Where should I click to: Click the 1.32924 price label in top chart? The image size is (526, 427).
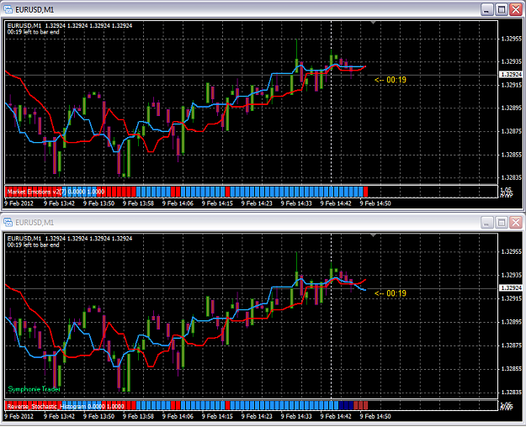511,75
